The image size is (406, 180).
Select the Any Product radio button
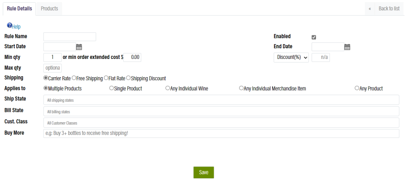(x=357, y=89)
